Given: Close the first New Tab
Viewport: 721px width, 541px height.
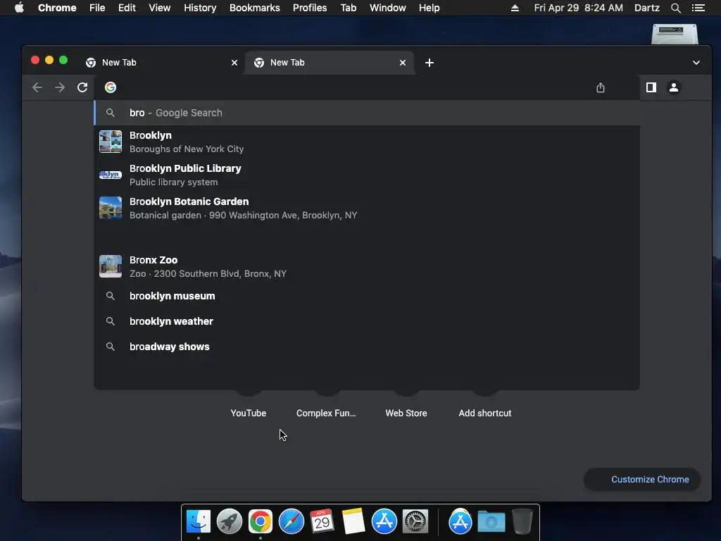Looking at the screenshot, I should click(x=234, y=63).
